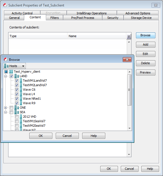Image resolution: width=163 pixels, height=176 pixels.
Task: Open the IntelliSnap Operations tab
Action: [91, 13]
